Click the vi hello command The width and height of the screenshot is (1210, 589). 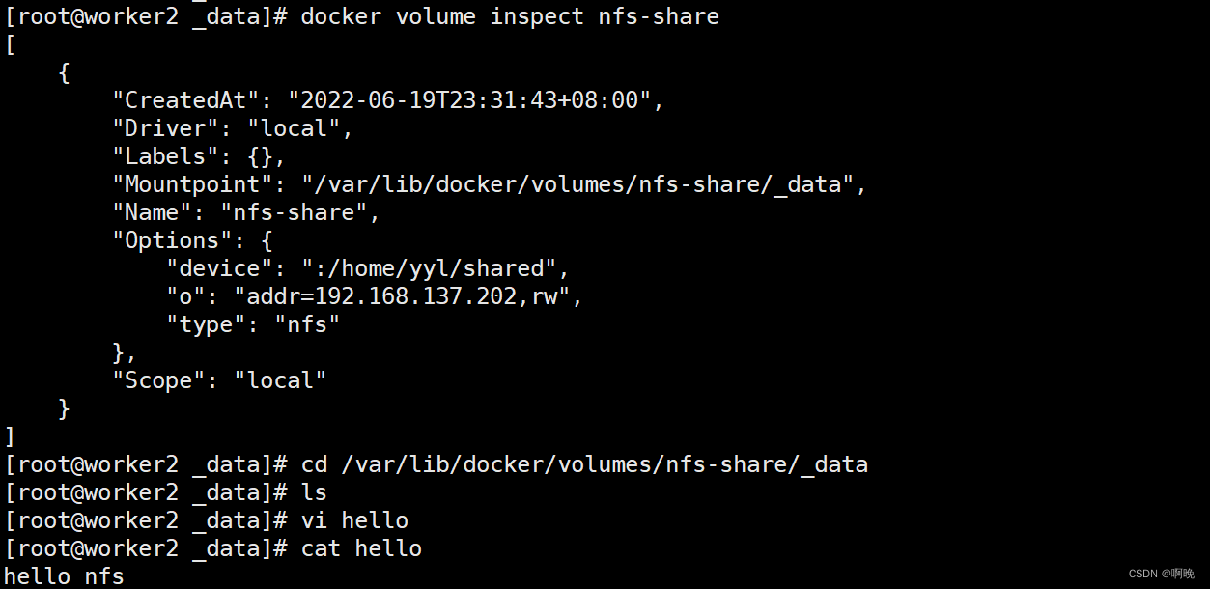click(354, 520)
